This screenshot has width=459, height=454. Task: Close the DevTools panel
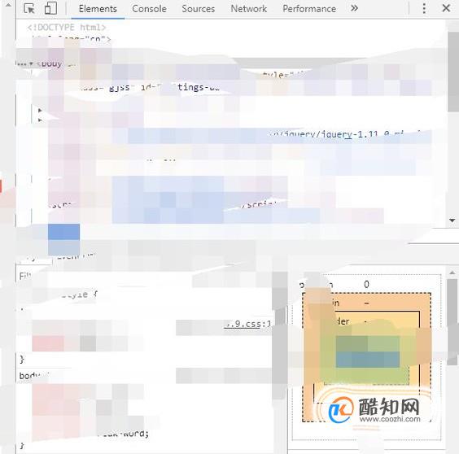(x=446, y=8)
